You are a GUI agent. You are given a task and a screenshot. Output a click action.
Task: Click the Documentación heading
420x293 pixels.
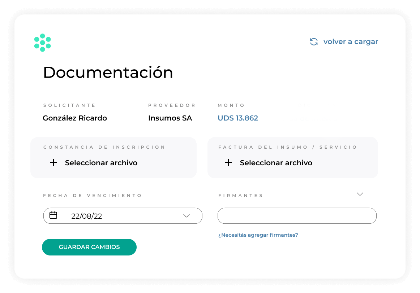108,73
